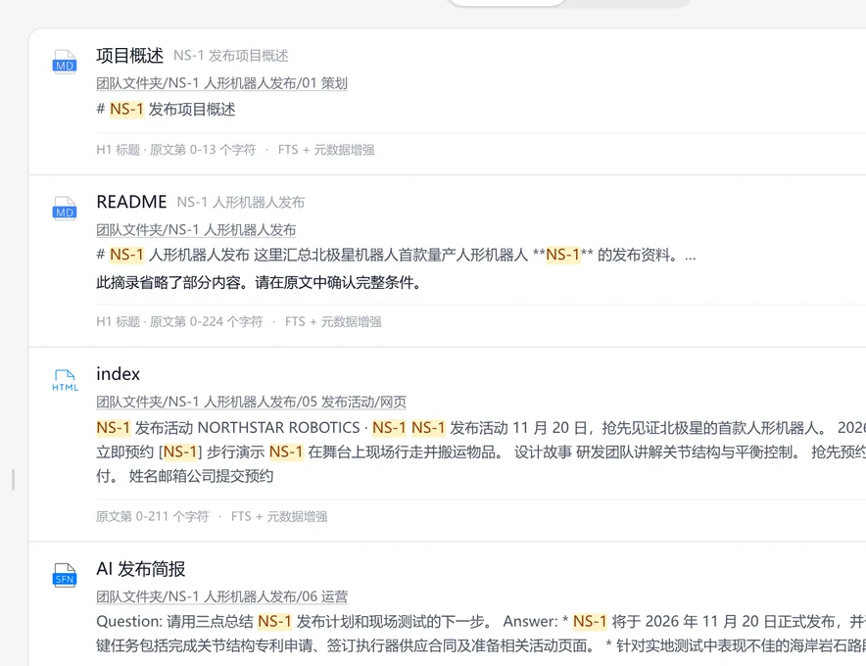
Task: Click the AI 发布简报 snippet starting with Question
Action: pyautogui.click(x=480, y=621)
